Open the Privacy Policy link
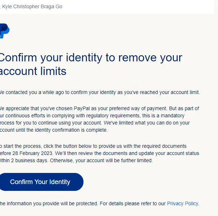 pos(182,203)
